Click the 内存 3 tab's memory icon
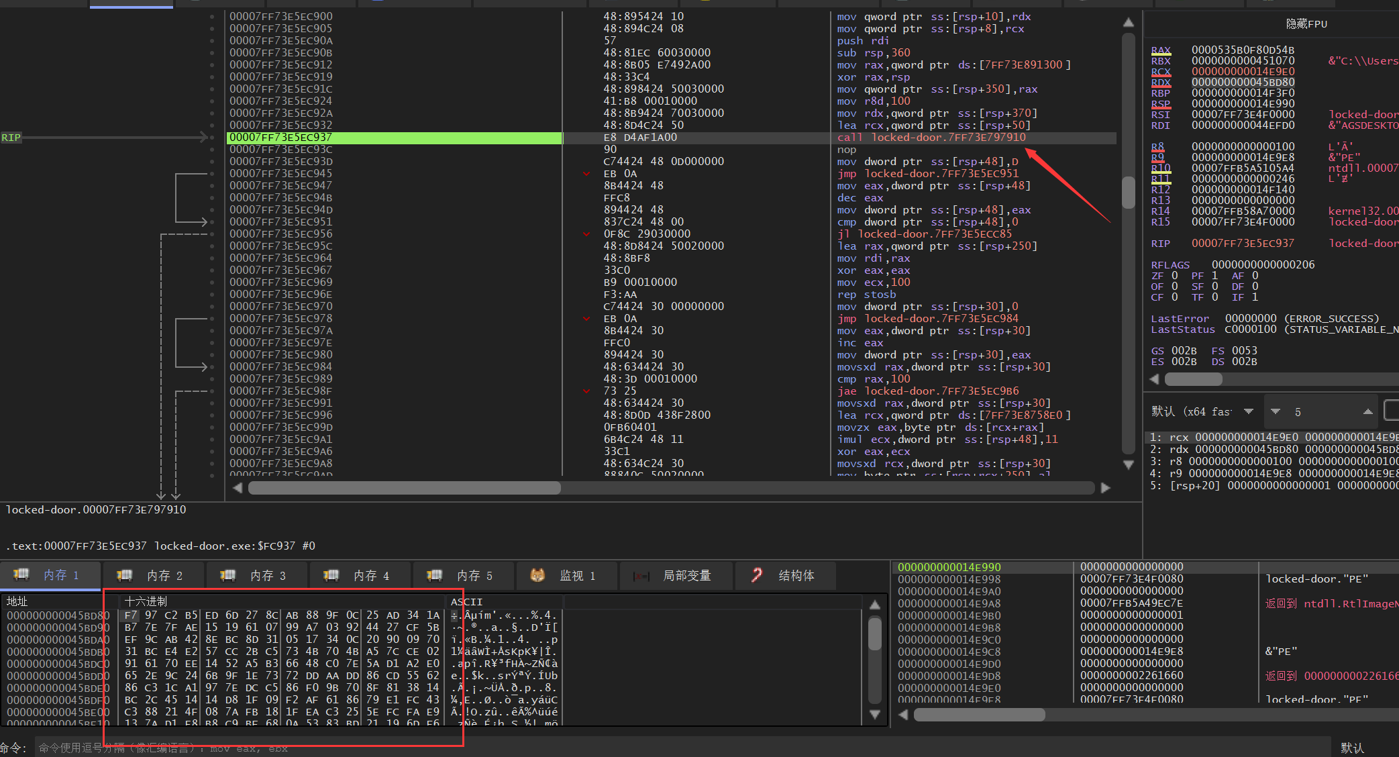Viewport: 1399px width, 757px height. point(228,575)
